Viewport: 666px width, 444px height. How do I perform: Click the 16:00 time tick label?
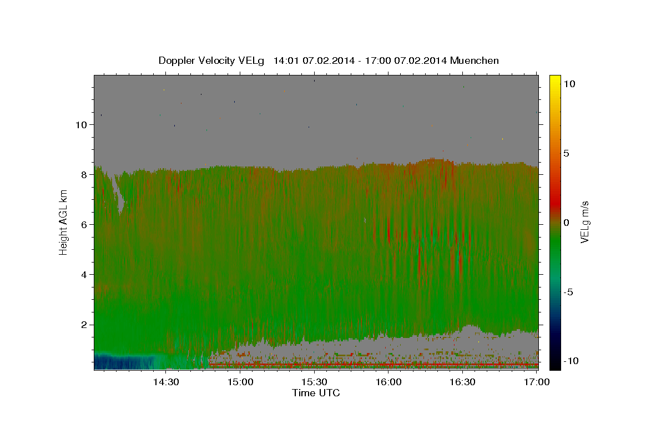(389, 382)
